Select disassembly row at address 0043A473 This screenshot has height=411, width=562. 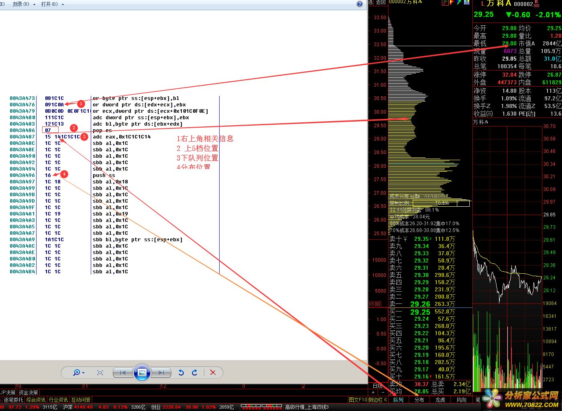114,98
